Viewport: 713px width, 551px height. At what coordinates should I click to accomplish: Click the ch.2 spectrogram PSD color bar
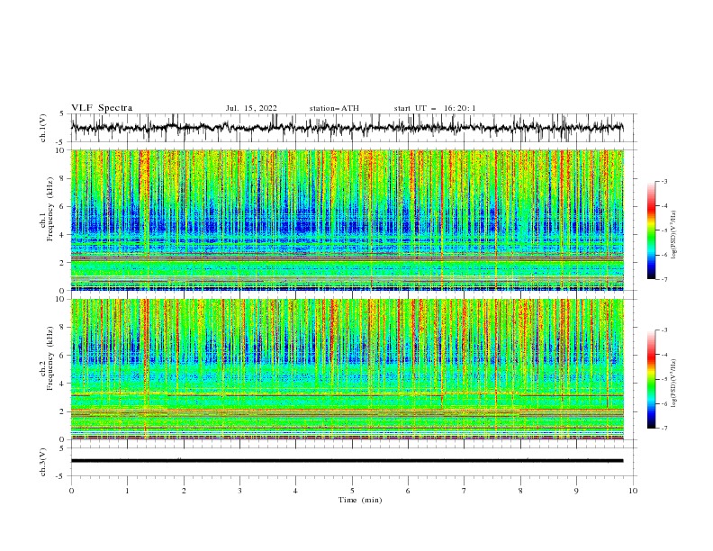tap(652, 379)
